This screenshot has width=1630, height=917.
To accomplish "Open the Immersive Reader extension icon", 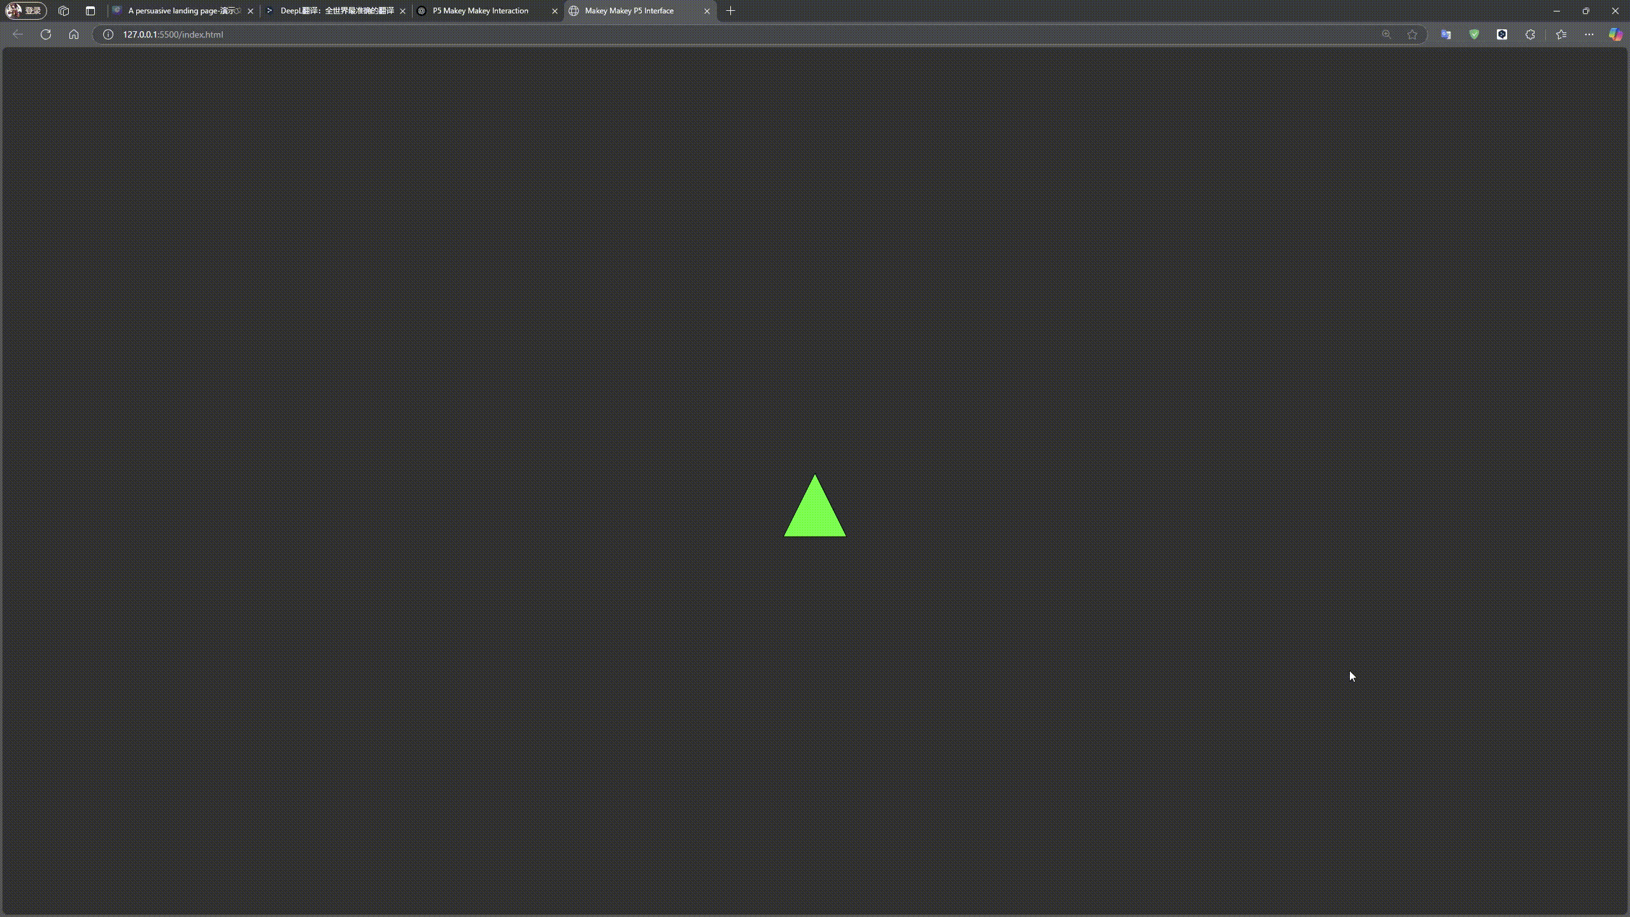I will click(1501, 34).
